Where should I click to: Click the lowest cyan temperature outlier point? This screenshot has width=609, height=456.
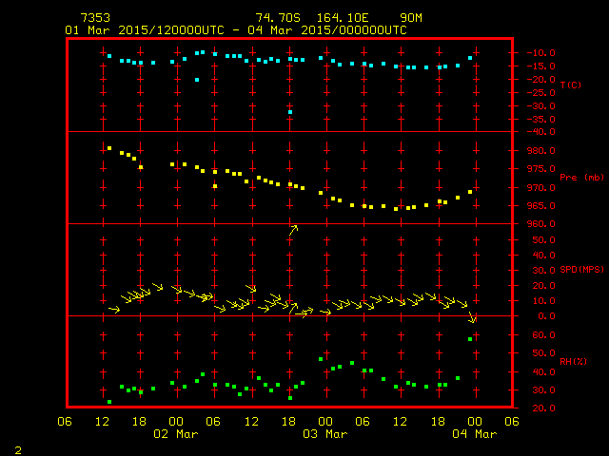(290, 112)
